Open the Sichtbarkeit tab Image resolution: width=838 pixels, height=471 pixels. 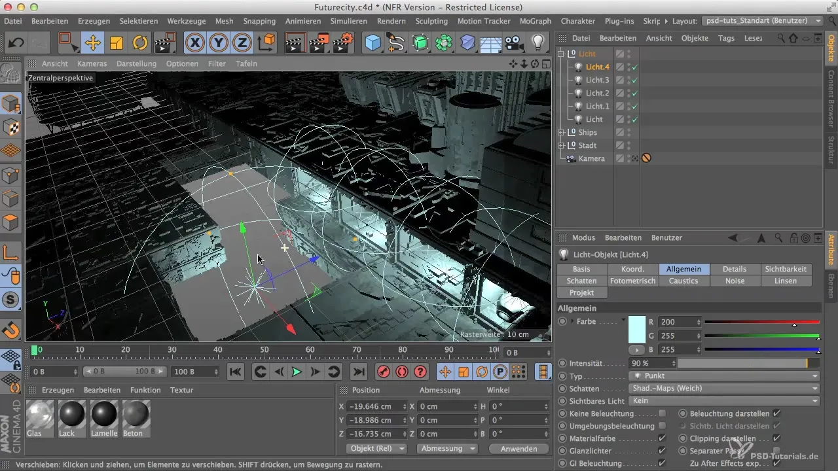click(x=786, y=269)
